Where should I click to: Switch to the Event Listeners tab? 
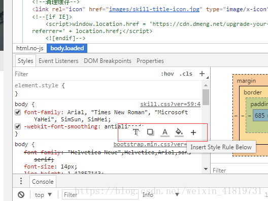coord(58,61)
